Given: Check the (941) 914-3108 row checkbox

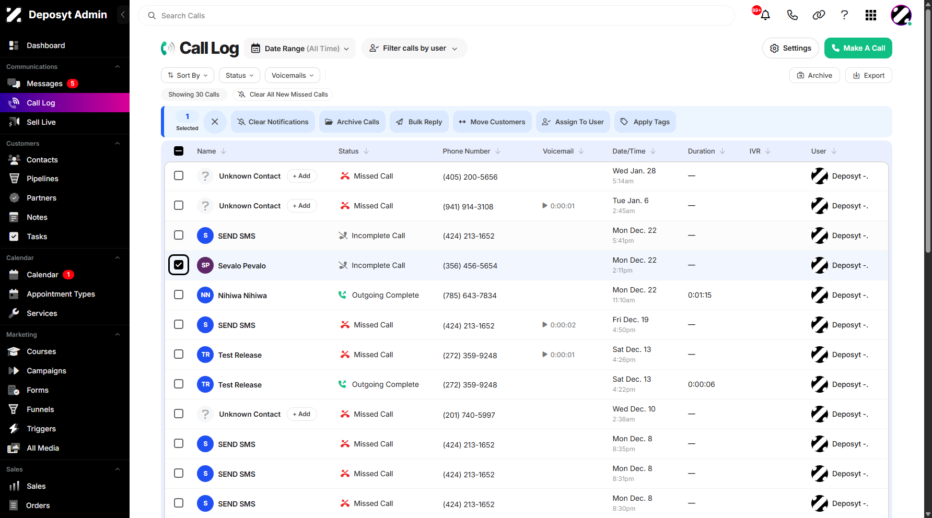Looking at the screenshot, I should [179, 205].
